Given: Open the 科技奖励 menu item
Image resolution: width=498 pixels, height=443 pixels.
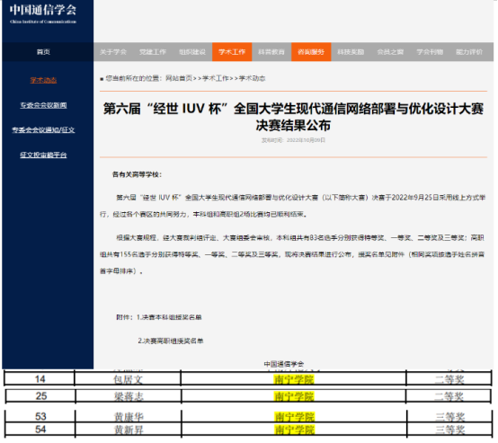Looking at the screenshot, I should [x=351, y=52].
